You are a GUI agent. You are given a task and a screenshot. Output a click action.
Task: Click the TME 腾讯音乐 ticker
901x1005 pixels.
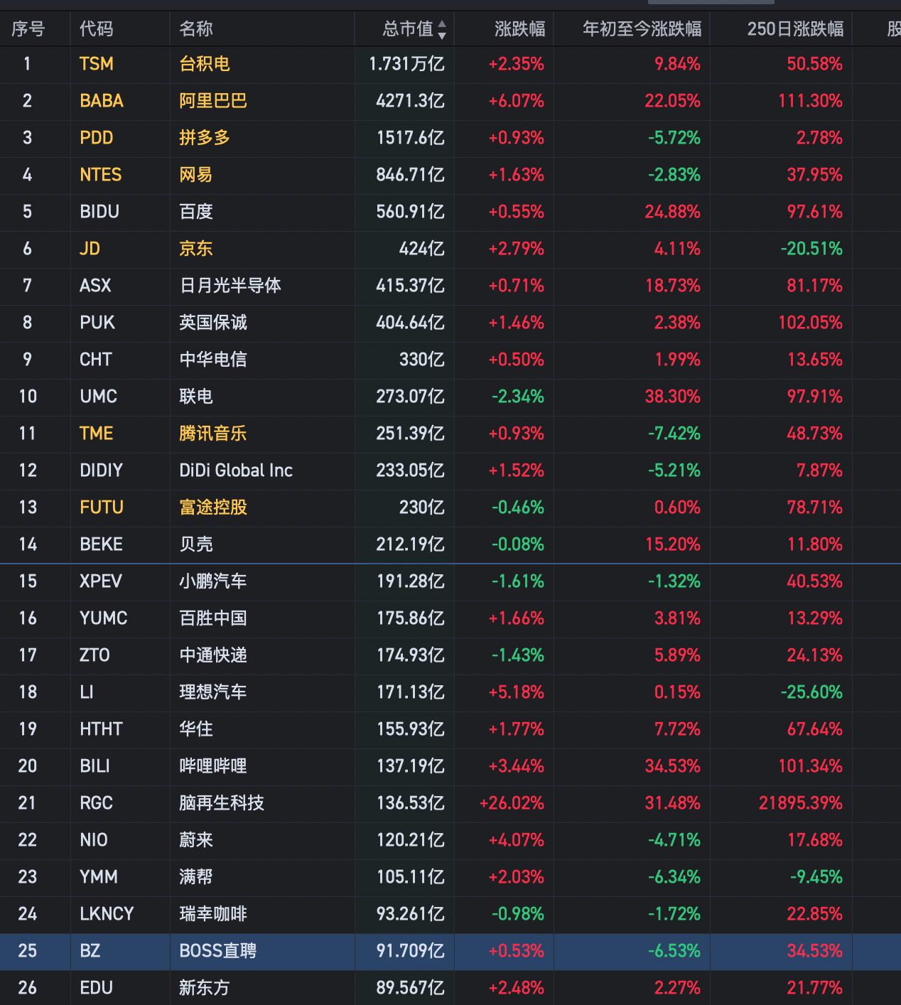tap(96, 434)
